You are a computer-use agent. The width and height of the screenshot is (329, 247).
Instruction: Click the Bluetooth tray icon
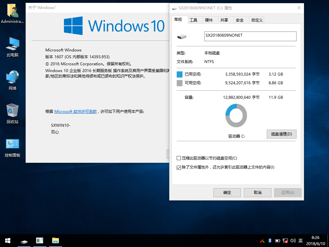pyautogui.click(x=270, y=241)
